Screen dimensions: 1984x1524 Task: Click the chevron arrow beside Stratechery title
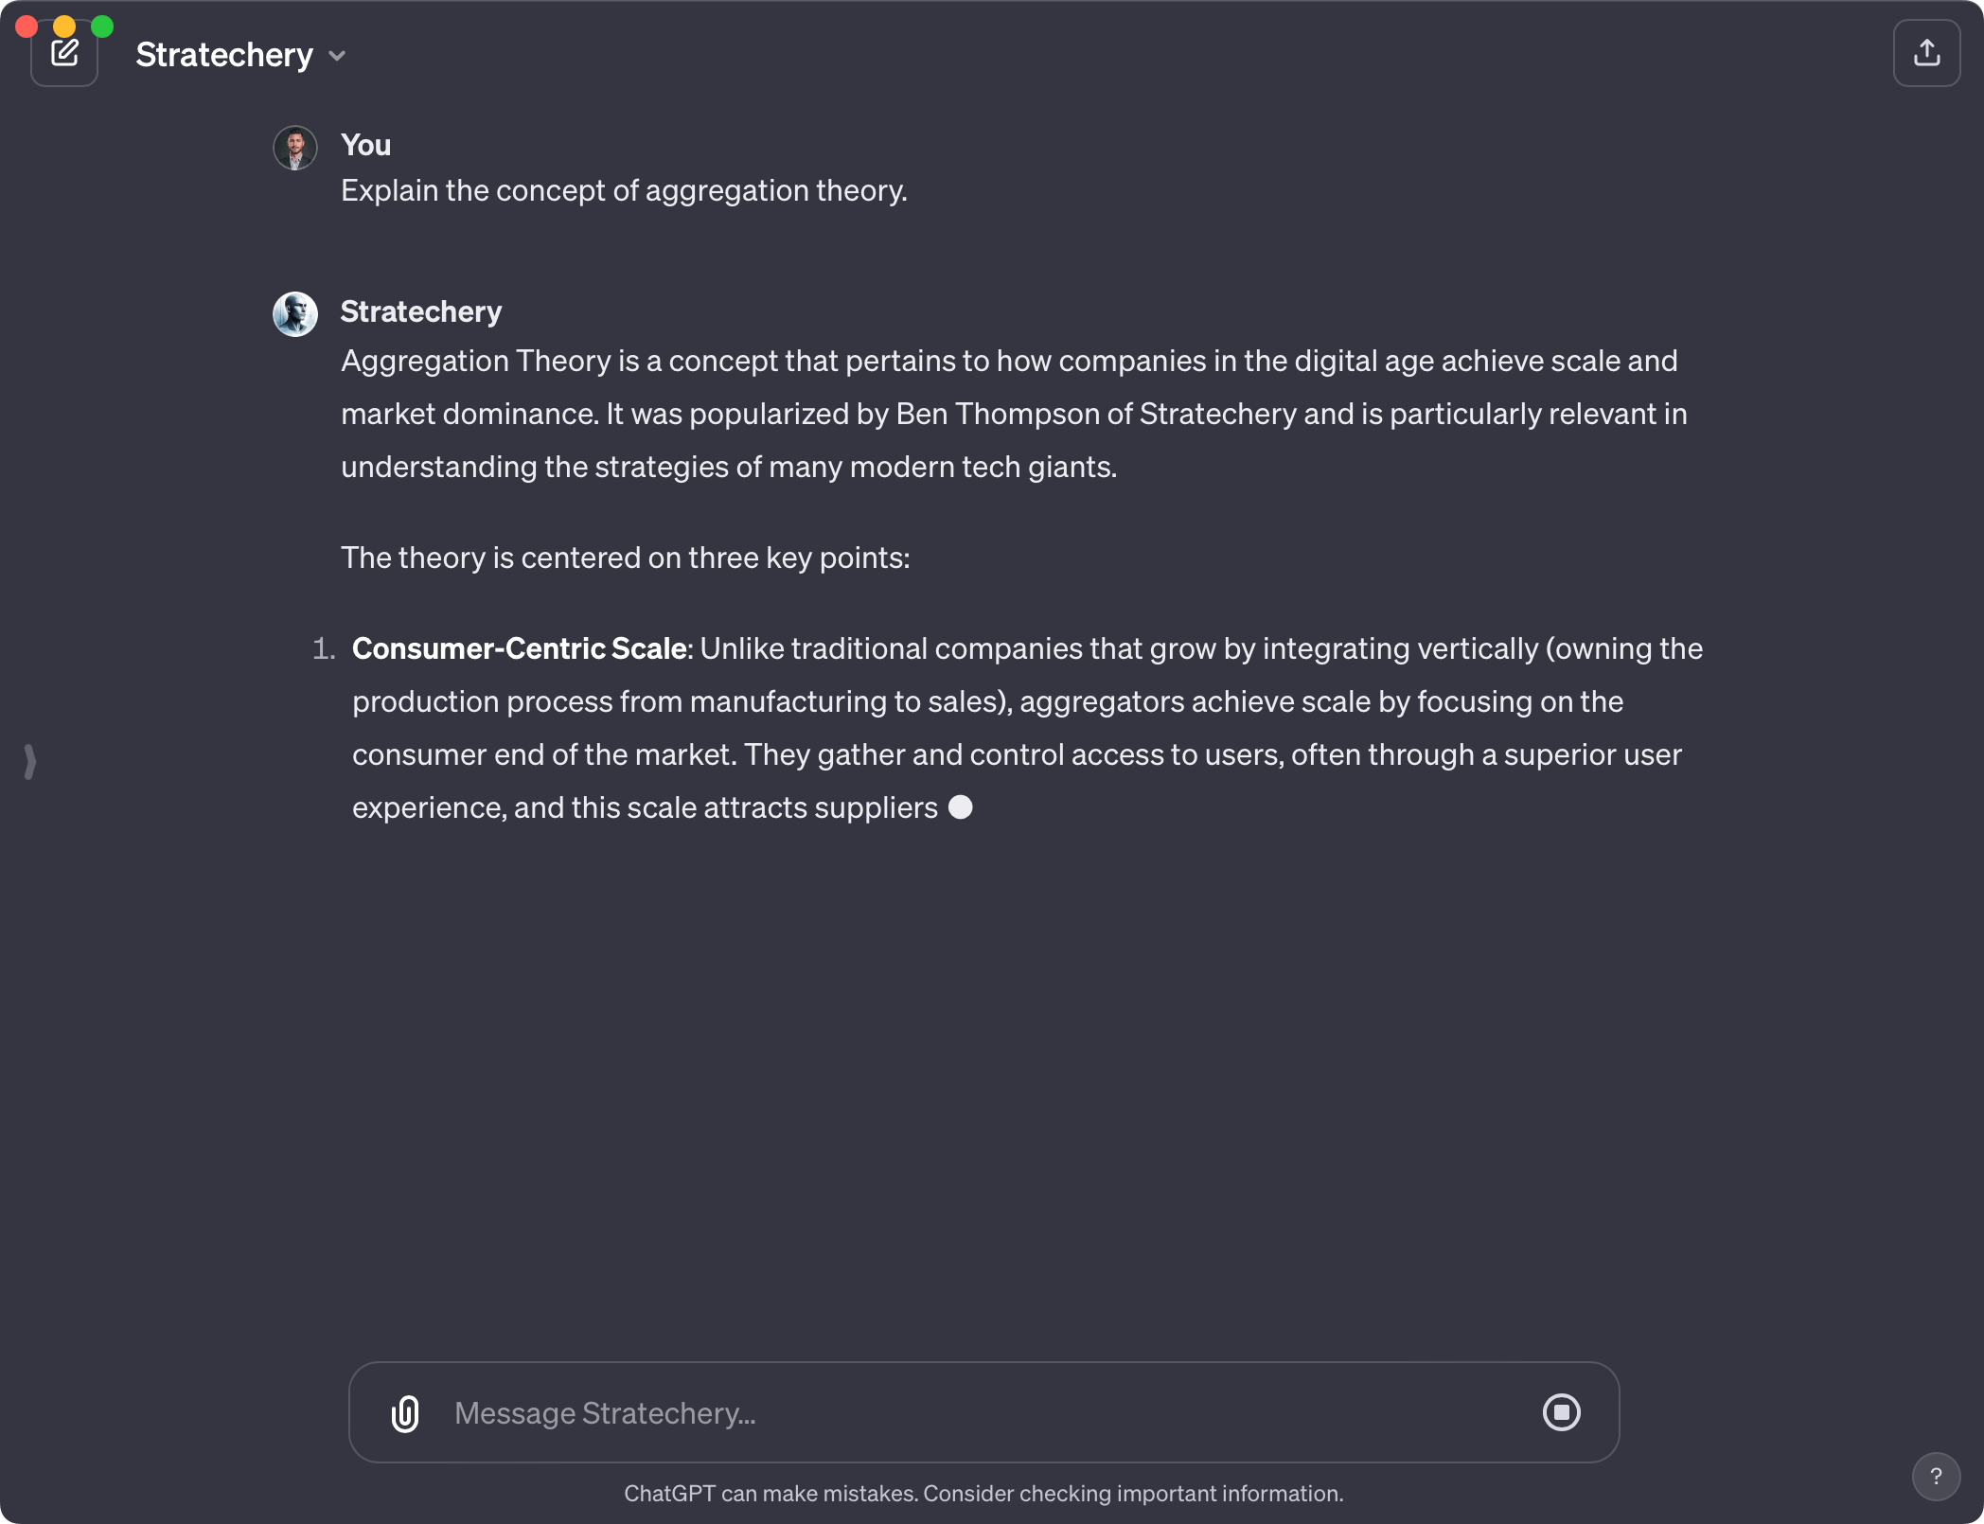(x=337, y=56)
